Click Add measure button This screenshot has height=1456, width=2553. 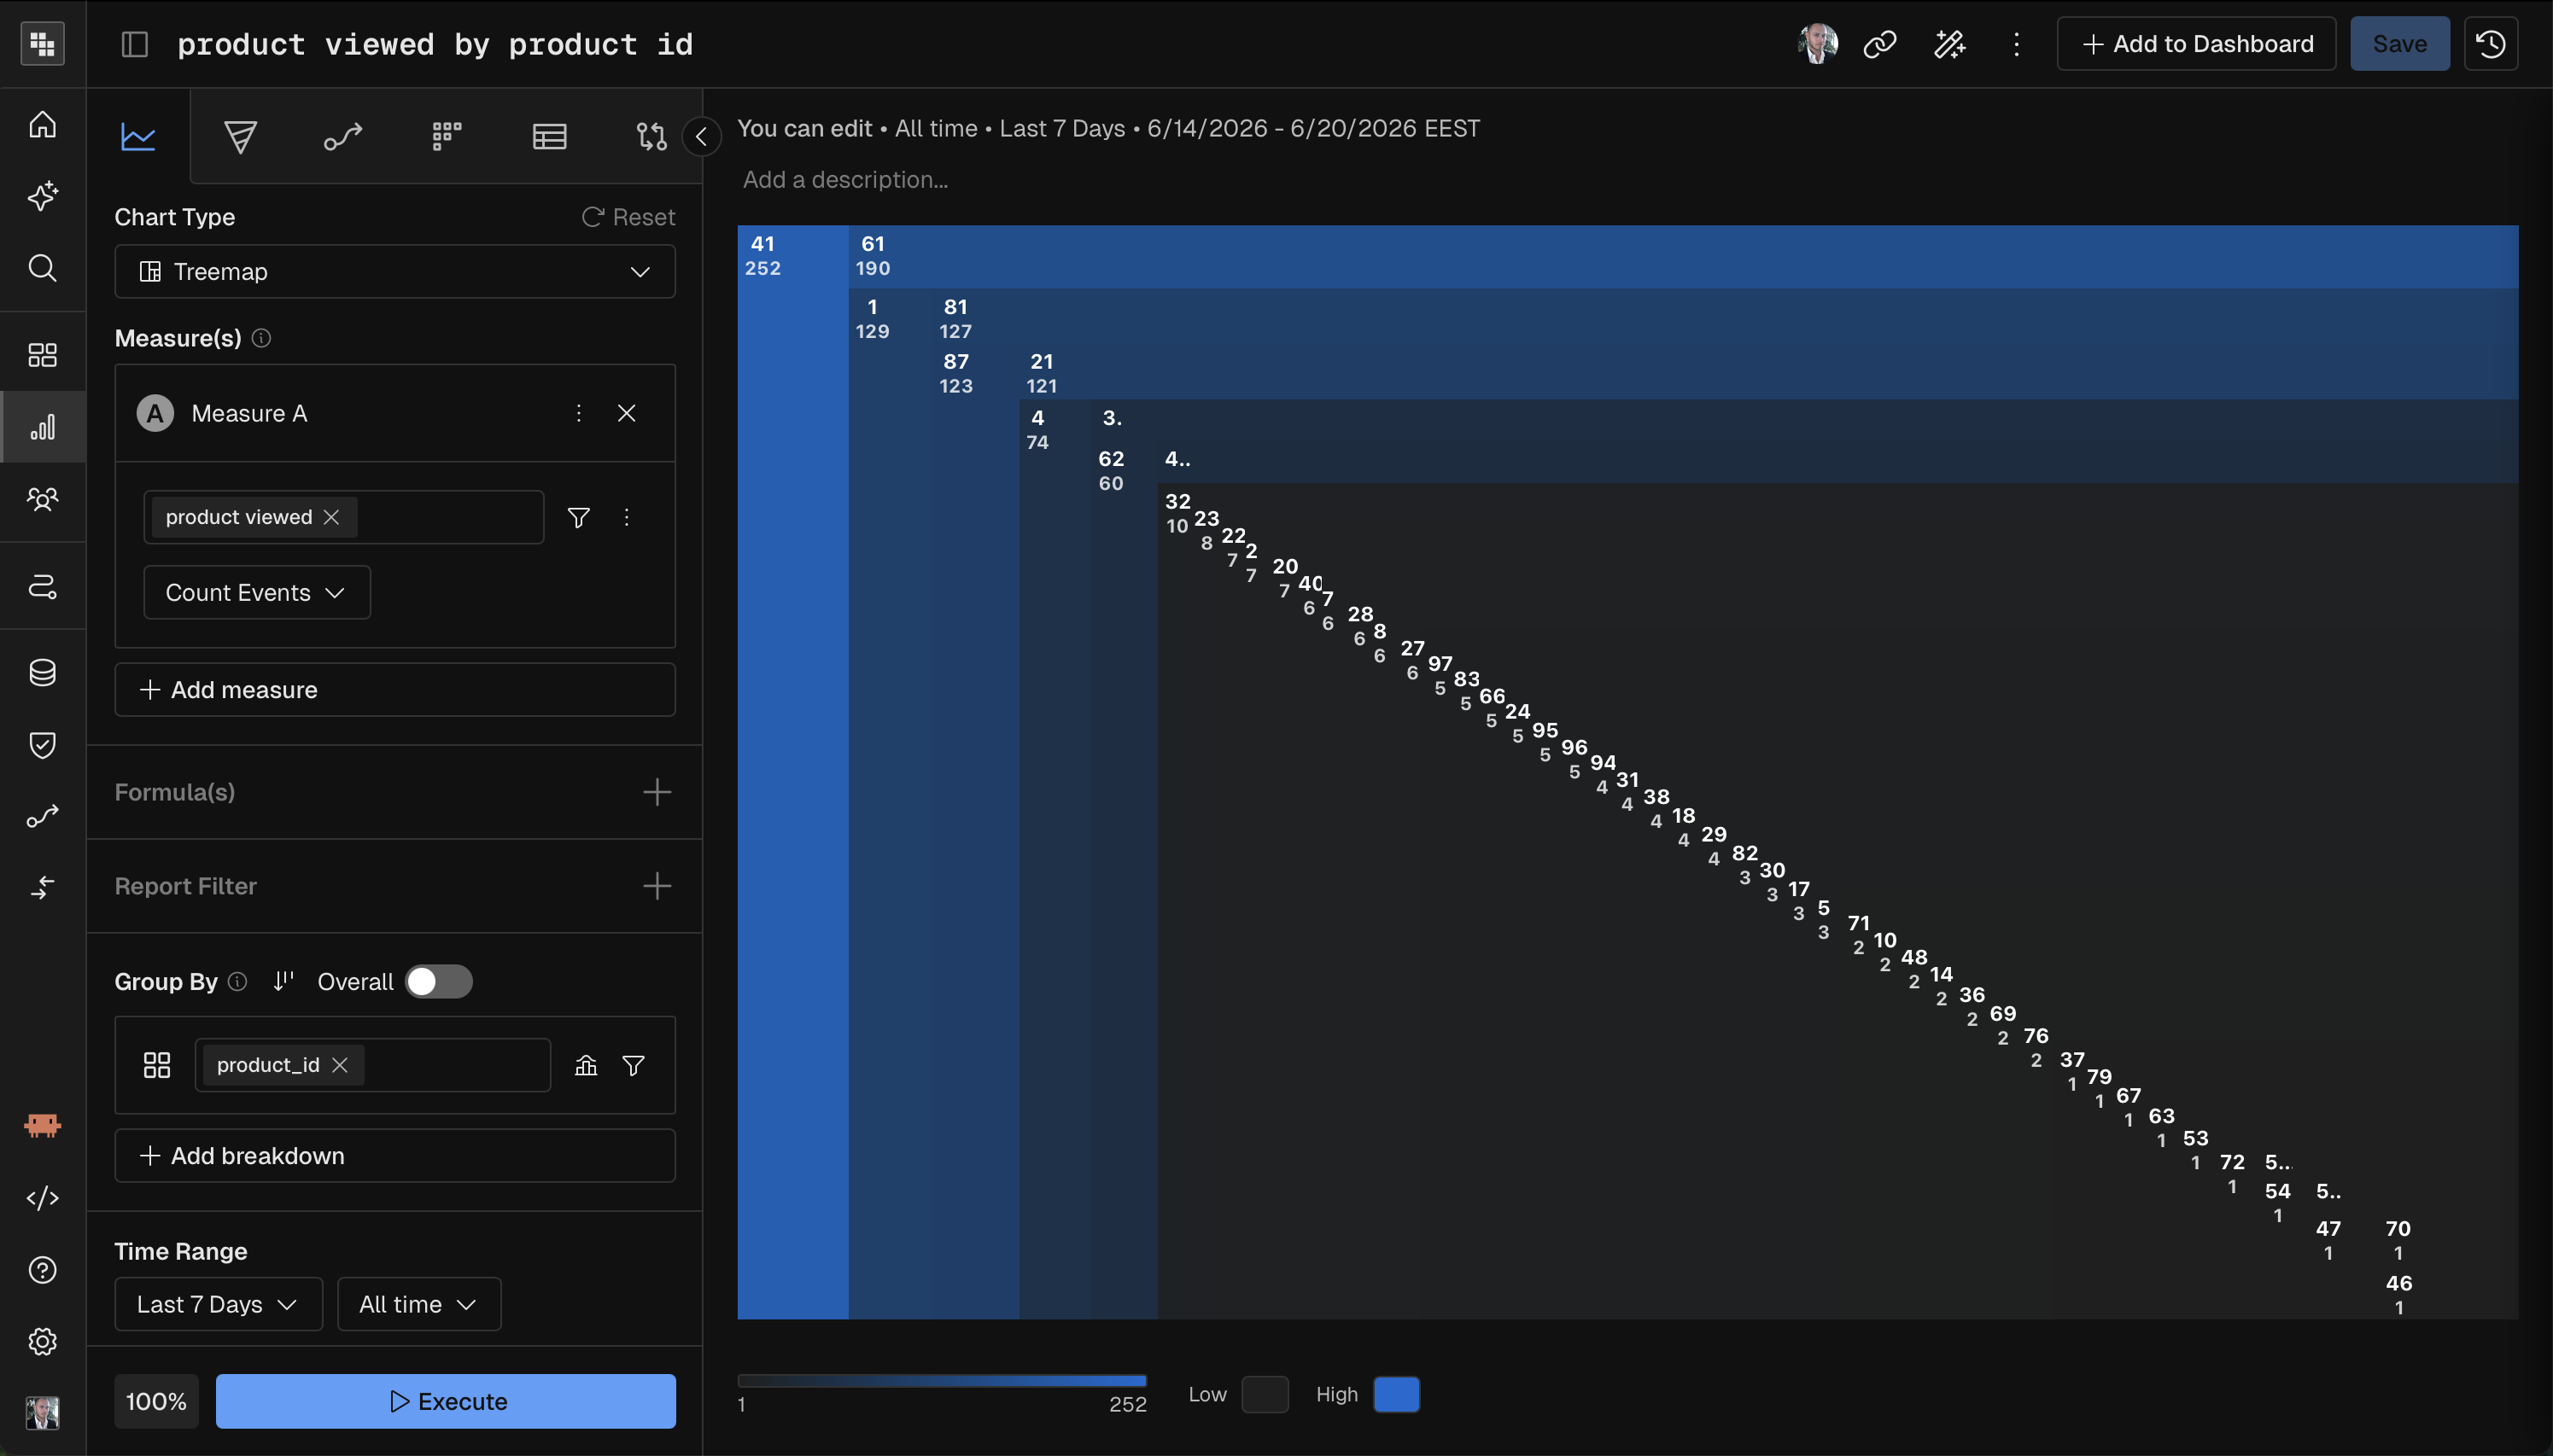tap(395, 690)
